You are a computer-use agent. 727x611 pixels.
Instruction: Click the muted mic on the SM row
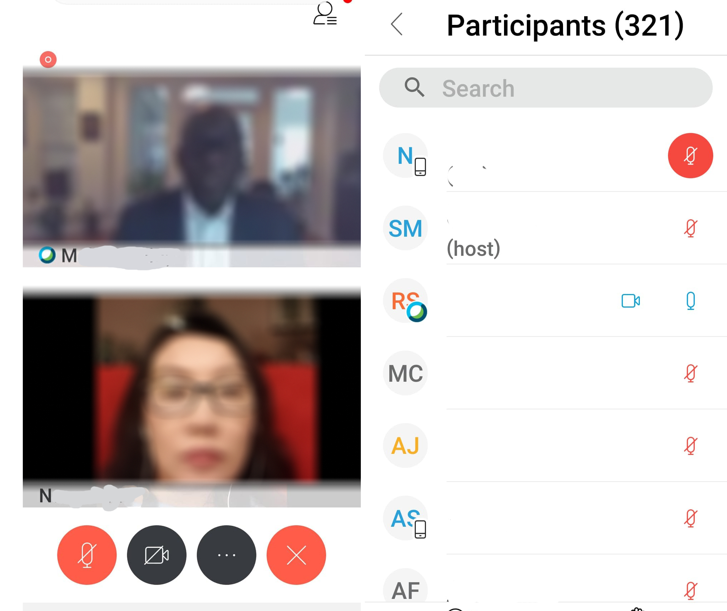click(690, 228)
